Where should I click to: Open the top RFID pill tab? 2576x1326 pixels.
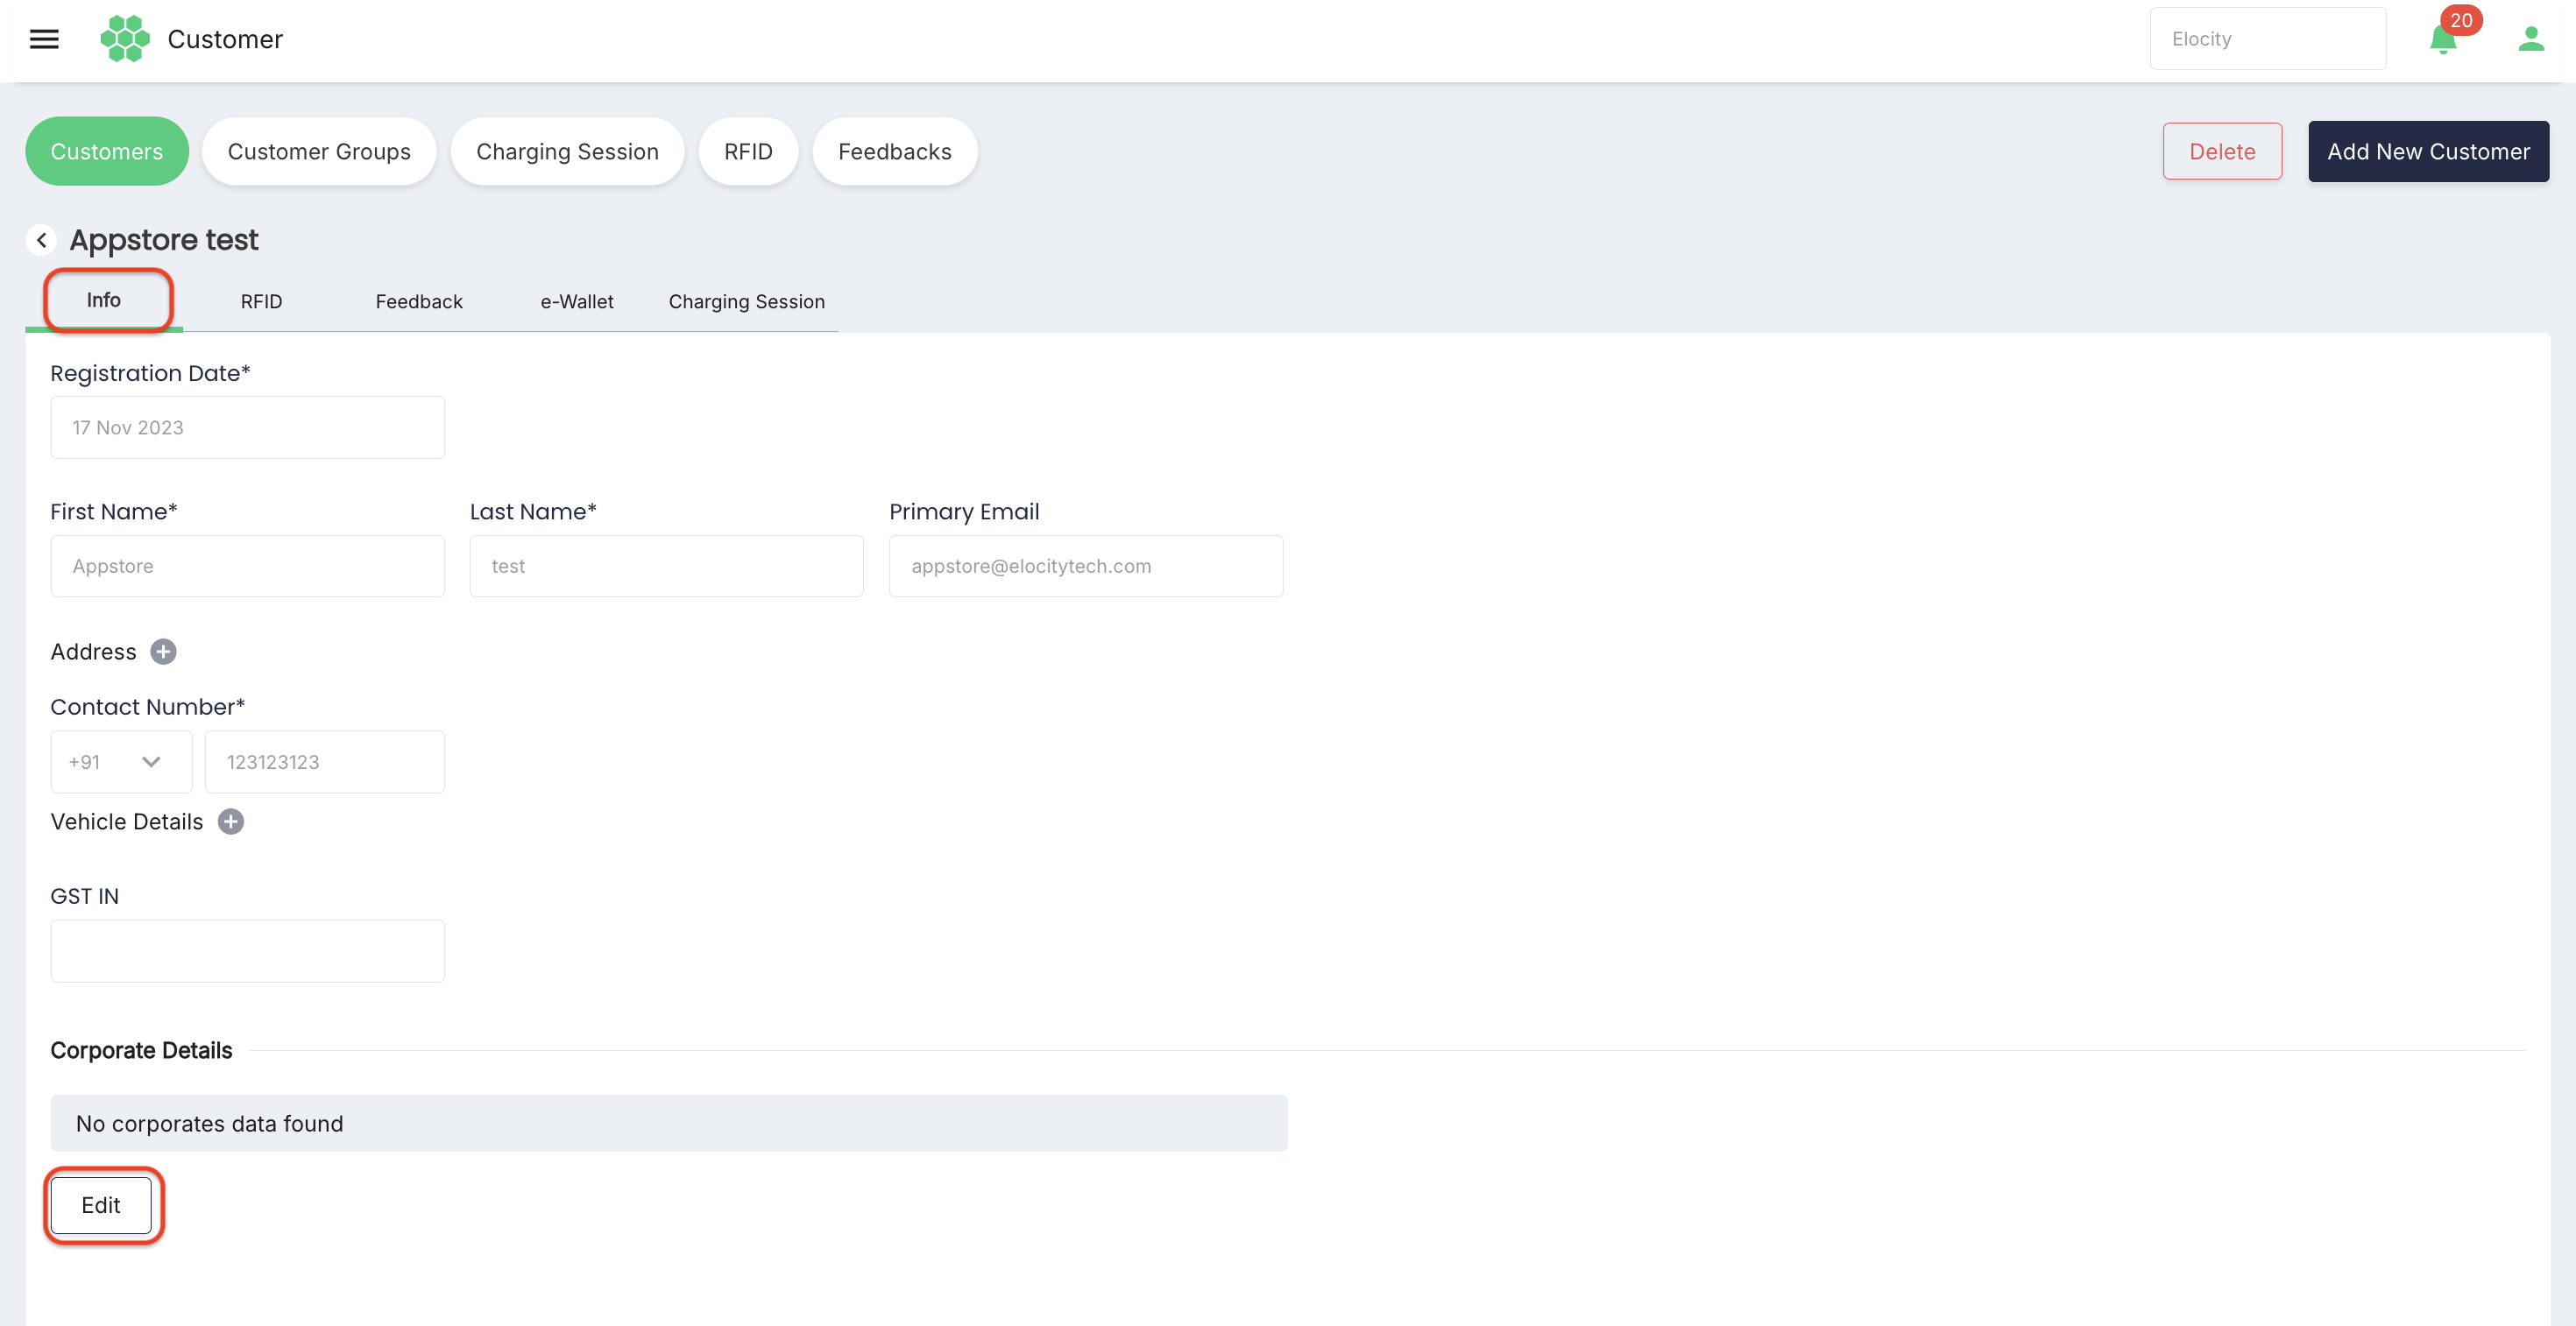748,151
